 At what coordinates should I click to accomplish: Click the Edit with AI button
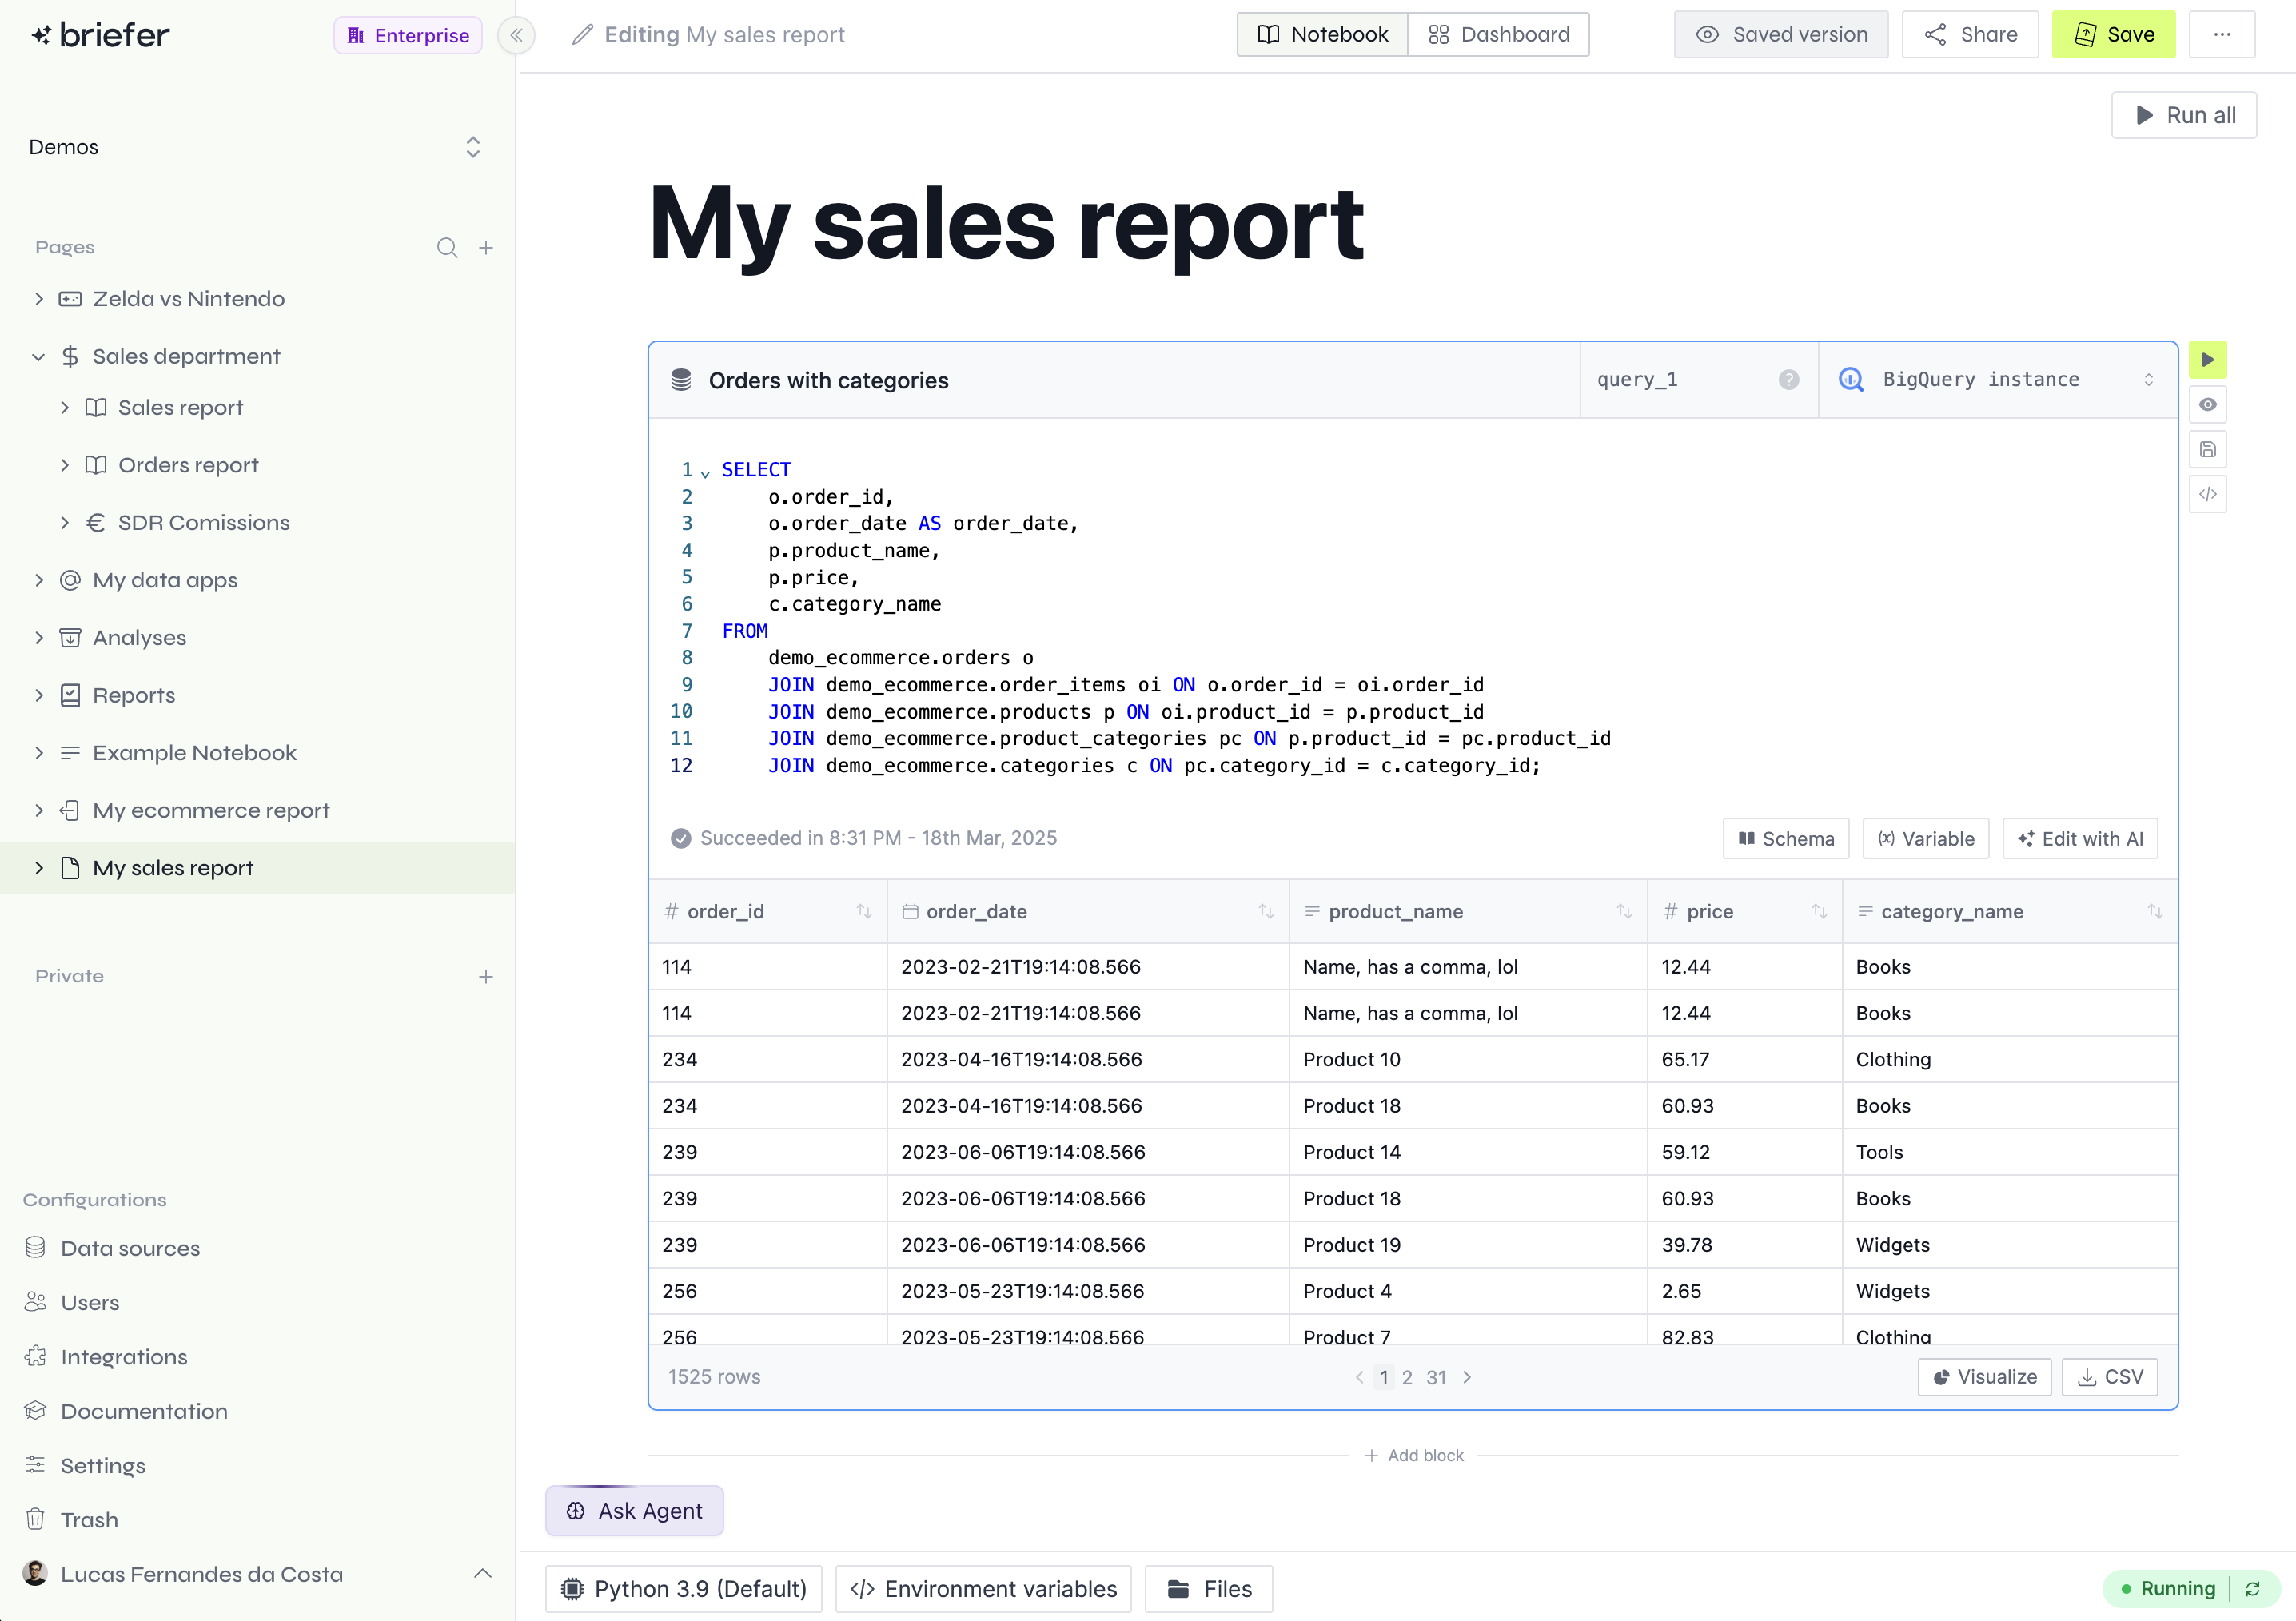pyautogui.click(x=2080, y=839)
